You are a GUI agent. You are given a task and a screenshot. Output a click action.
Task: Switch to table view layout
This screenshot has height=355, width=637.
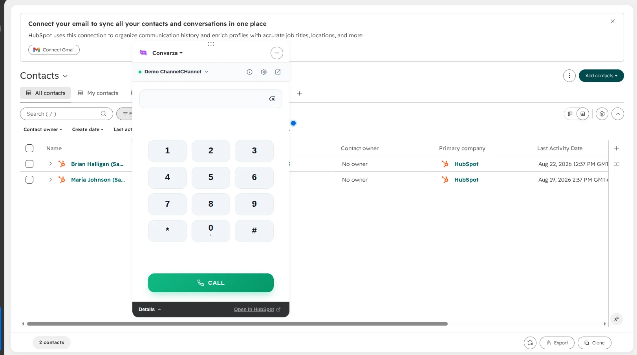click(583, 114)
